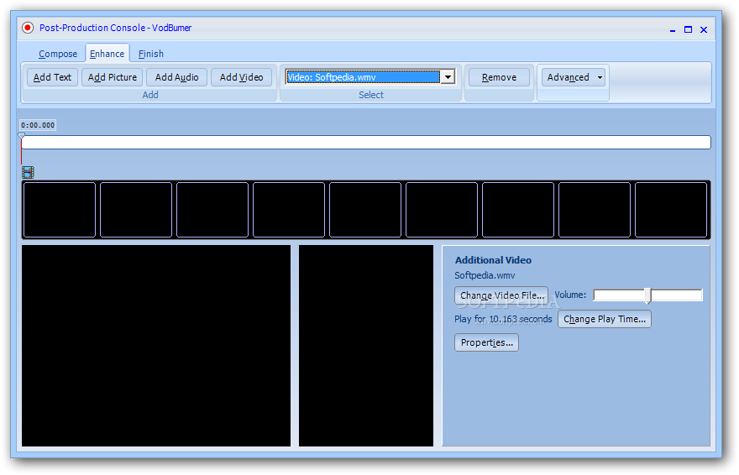This screenshot has width=739, height=475.
Task: Click the smaller additional video preview pane
Action: (366, 346)
